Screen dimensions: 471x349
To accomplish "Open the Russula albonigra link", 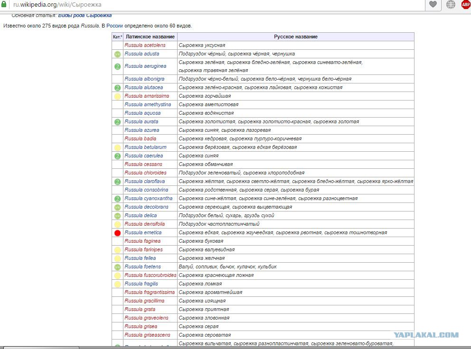I will coord(144,79).
